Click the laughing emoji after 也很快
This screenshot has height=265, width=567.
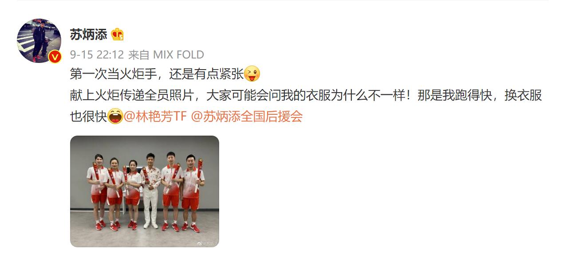pos(115,117)
